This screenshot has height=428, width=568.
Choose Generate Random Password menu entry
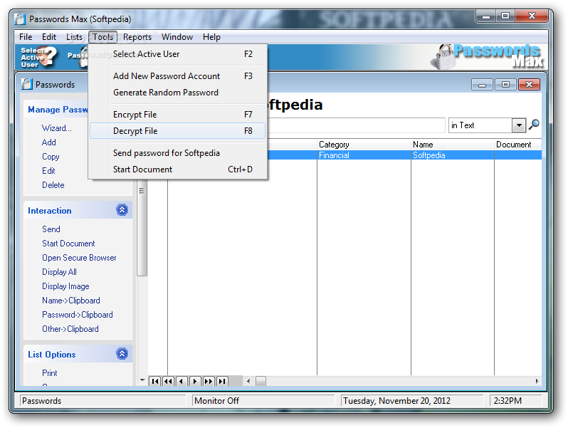(x=177, y=93)
